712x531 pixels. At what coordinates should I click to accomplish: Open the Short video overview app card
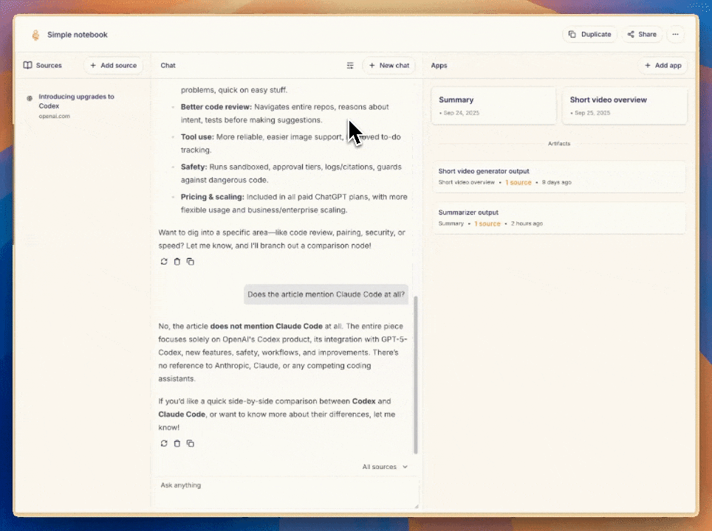point(625,105)
